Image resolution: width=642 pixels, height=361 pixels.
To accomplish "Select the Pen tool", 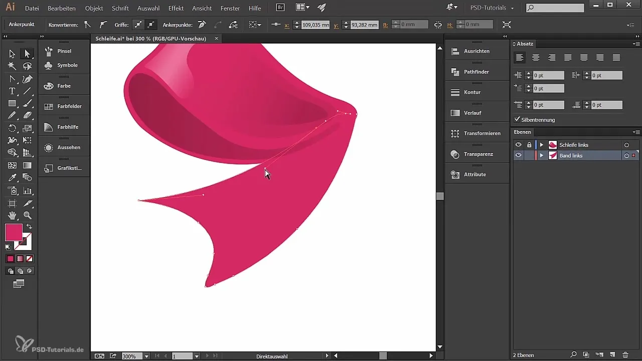I will (x=27, y=79).
